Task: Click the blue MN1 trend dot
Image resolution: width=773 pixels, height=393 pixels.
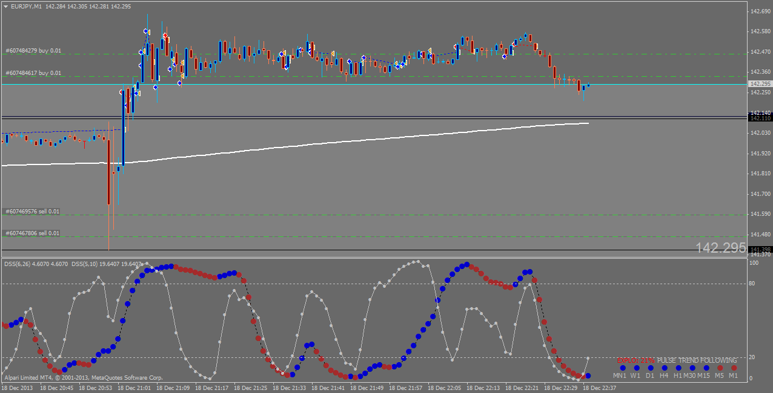Action: pos(622,368)
